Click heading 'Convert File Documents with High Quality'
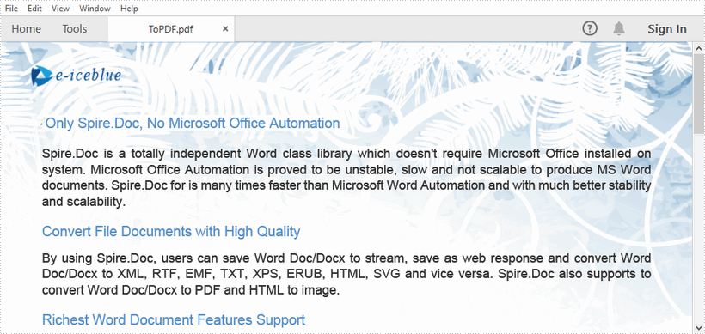Screen dimensions: 705x334 point(171,231)
